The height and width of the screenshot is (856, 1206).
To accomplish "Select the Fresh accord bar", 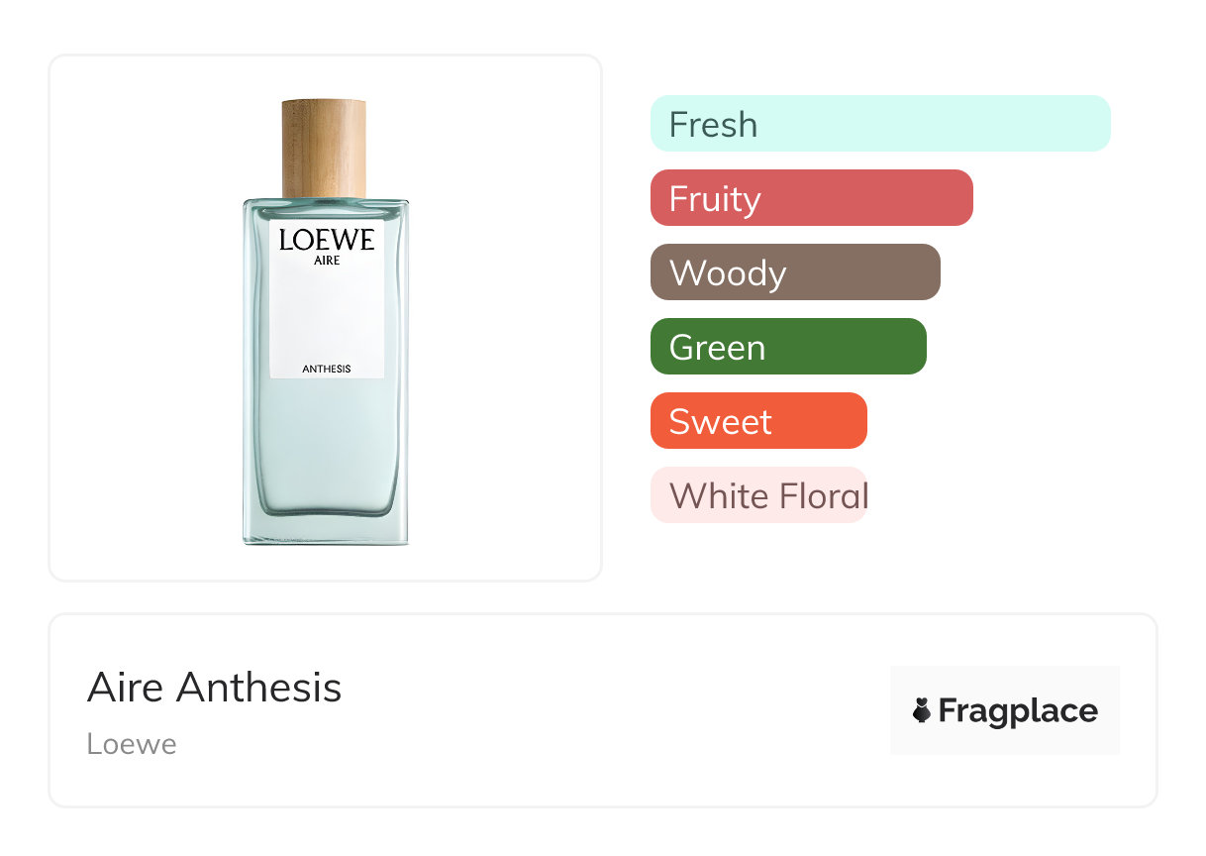I will (x=880, y=124).
